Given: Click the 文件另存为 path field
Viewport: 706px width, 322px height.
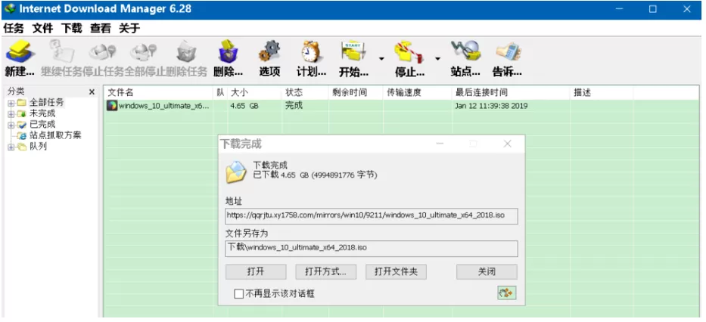Looking at the screenshot, I should [372, 248].
